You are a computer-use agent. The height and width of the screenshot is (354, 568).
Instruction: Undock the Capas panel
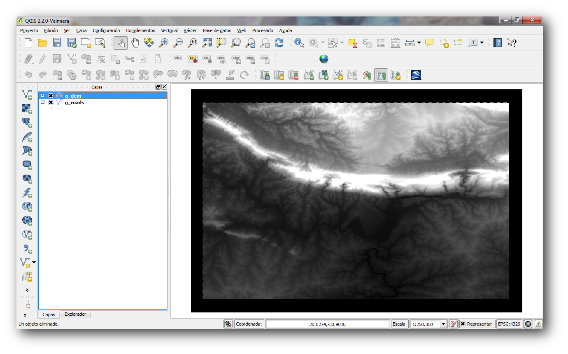click(x=158, y=87)
